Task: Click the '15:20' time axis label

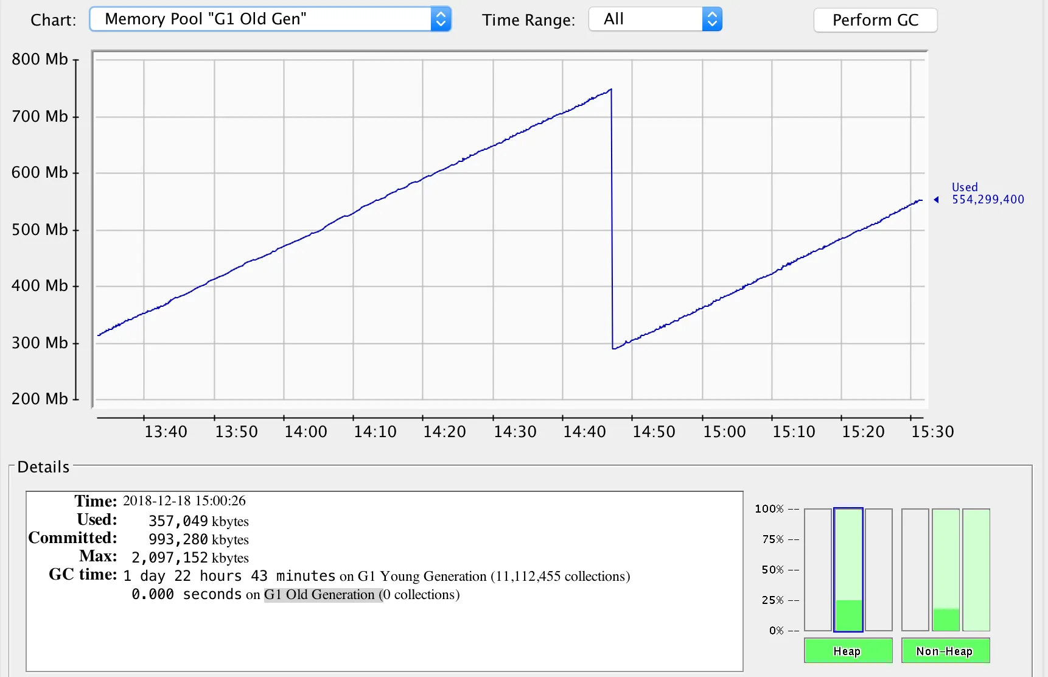Action: (x=864, y=432)
